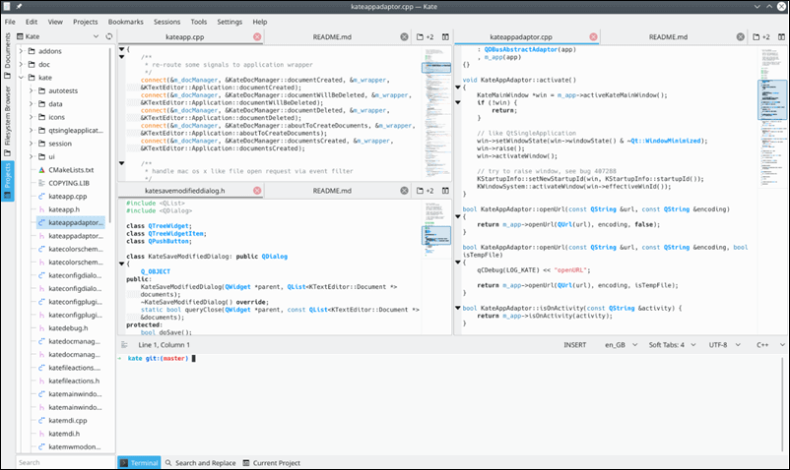Open katedebug.h from project tree
The height and width of the screenshot is (470, 790).
click(x=68, y=328)
